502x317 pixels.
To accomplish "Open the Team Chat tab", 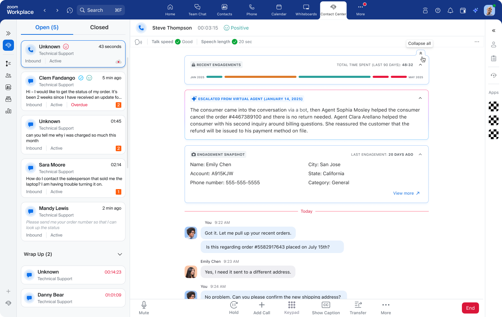I will 197,10.
